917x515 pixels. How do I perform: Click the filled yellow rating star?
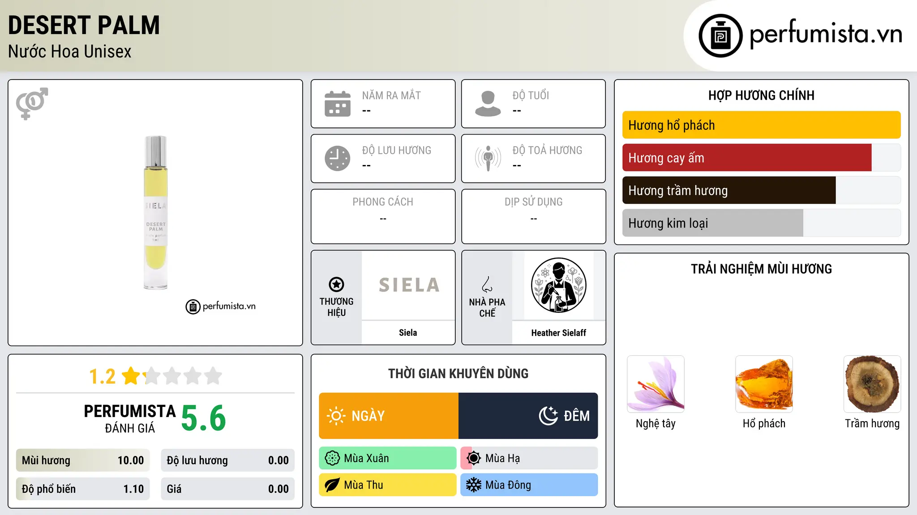[x=131, y=376]
